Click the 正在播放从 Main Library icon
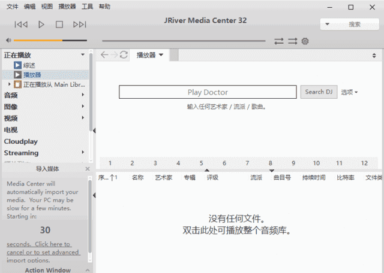Screen dimensions: 384x273 tap(17, 84)
